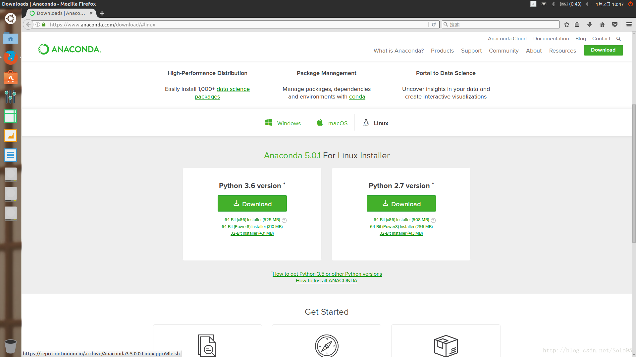
Task: Open Ubuntu Software Center dock icon
Action: click(11, 77)
